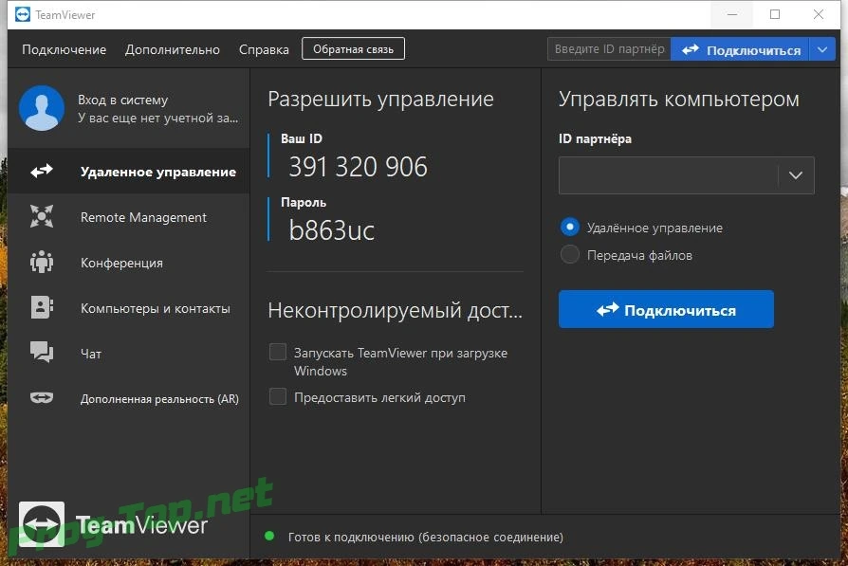Click the Конференция people icon
This screenshot has height=566, width=848.
click(x=42, y=262)
